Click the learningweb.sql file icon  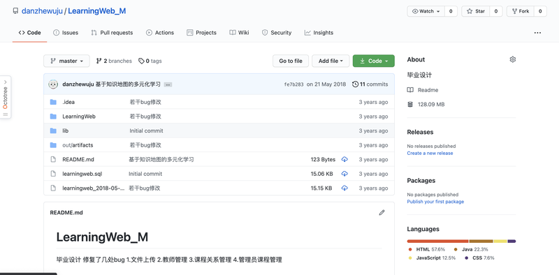pyautogui.click(x=54, y=174)
